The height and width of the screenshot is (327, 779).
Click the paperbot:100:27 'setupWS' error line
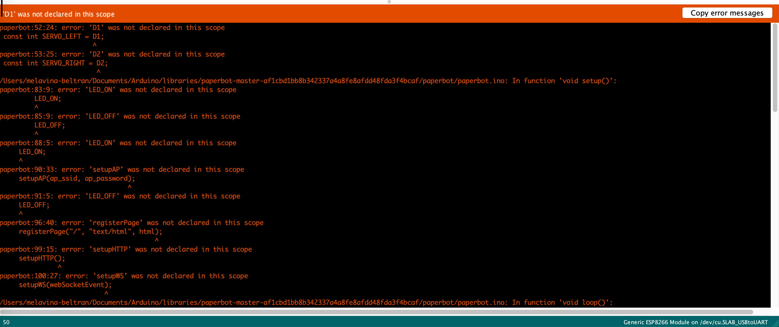[x=124, y=276]
